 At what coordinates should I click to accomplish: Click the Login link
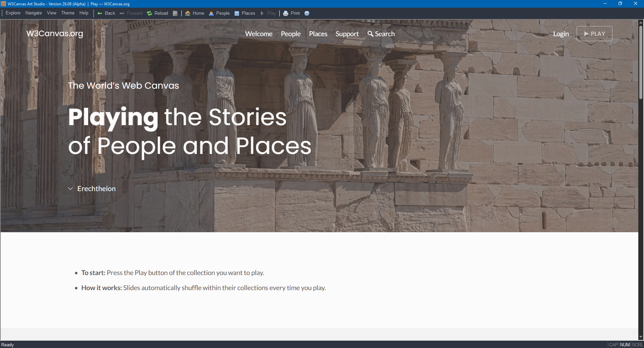coord(561,34)
